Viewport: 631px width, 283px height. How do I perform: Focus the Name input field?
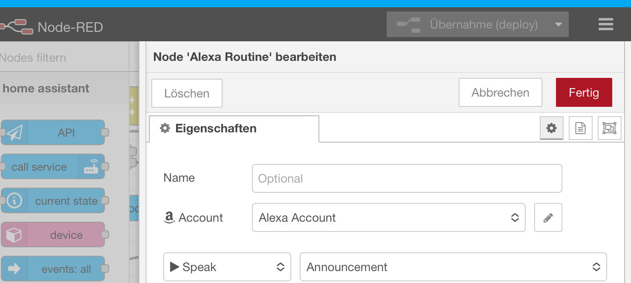point(407,179)
